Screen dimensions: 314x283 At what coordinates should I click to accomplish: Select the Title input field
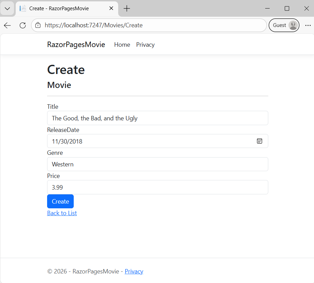click(157, 118)
